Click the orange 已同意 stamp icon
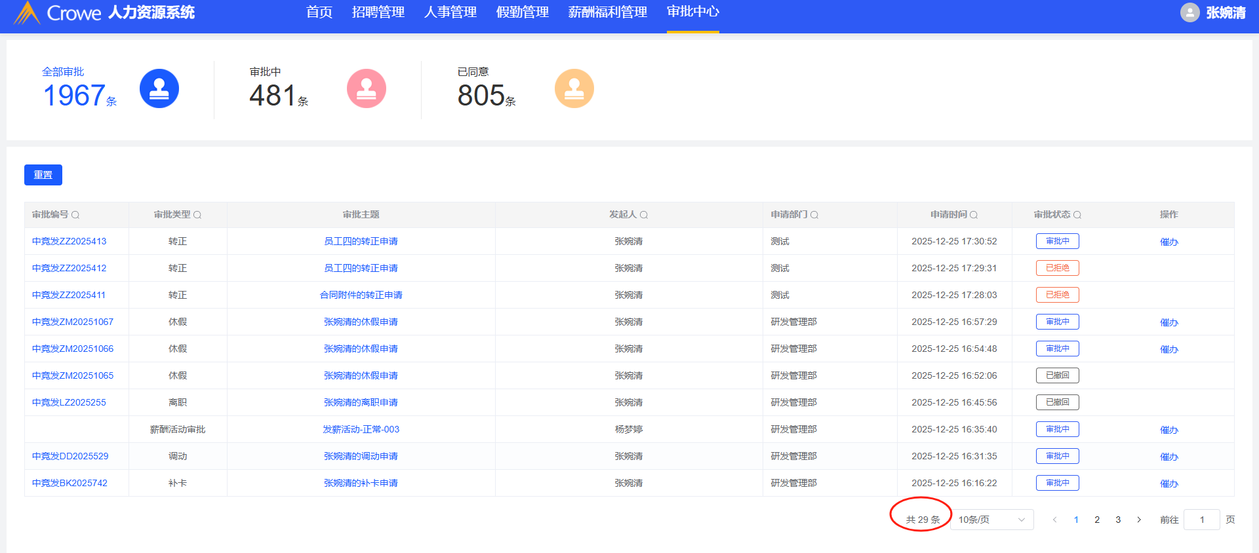 click(x=574, y=88)
